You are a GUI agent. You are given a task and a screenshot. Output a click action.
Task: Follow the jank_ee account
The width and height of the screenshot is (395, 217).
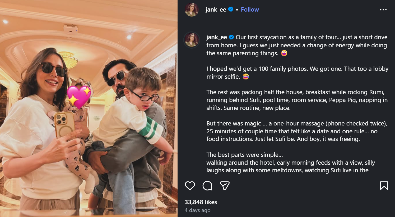click(250, 10)
